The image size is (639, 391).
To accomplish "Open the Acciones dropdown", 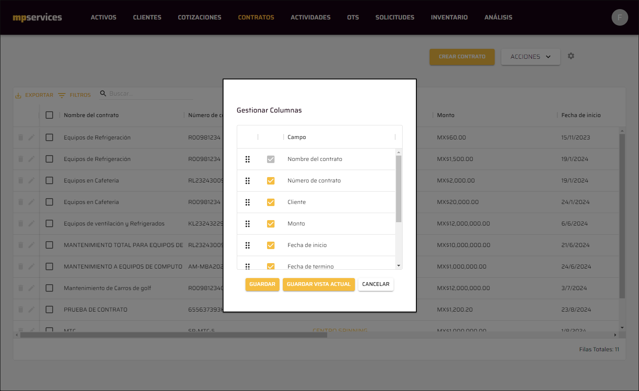I will pos(530,57).
